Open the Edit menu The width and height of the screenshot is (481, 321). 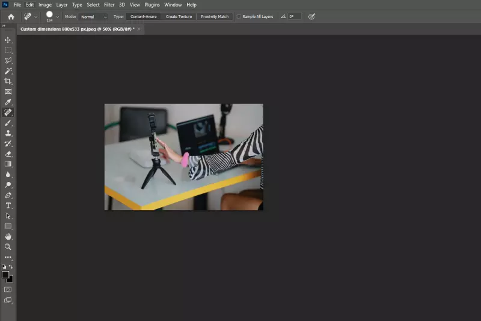tap(29, 5)
